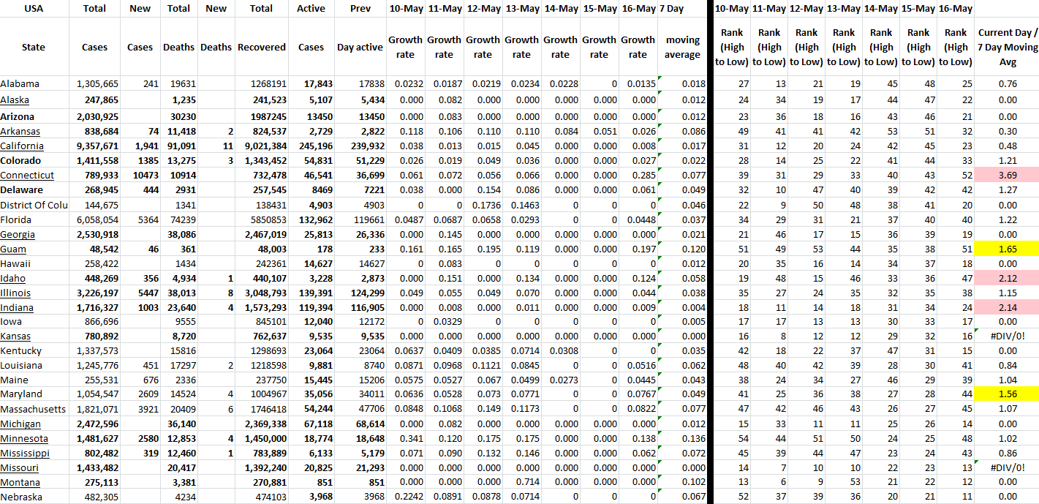Select the Total Recovered column header
The height and width of the screenshot is (504, 1039).
click(261, 47)
